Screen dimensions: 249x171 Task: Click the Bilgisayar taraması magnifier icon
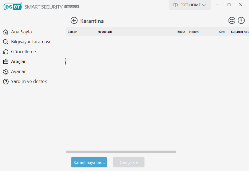coord(6,42)
